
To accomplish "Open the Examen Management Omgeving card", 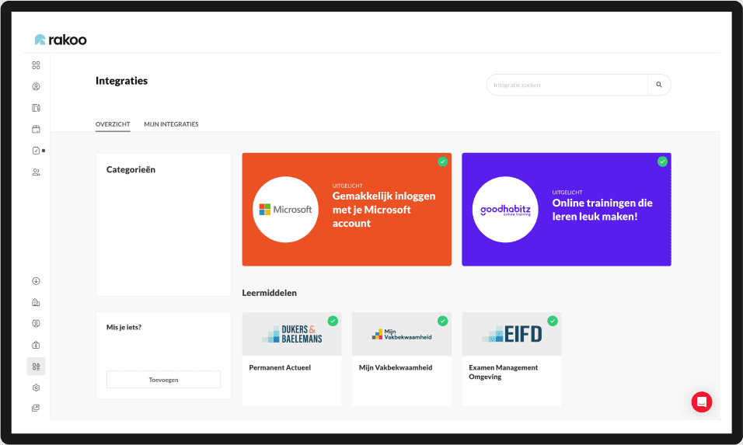I will click(x=511, y=359).
